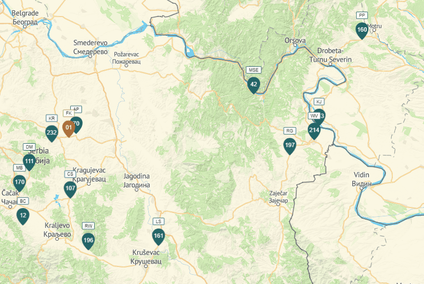Select the KJ label tag
424x284 pixels.
[319, 101]
